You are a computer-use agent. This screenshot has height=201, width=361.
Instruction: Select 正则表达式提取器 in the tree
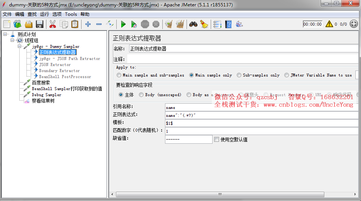click(57, 52)
